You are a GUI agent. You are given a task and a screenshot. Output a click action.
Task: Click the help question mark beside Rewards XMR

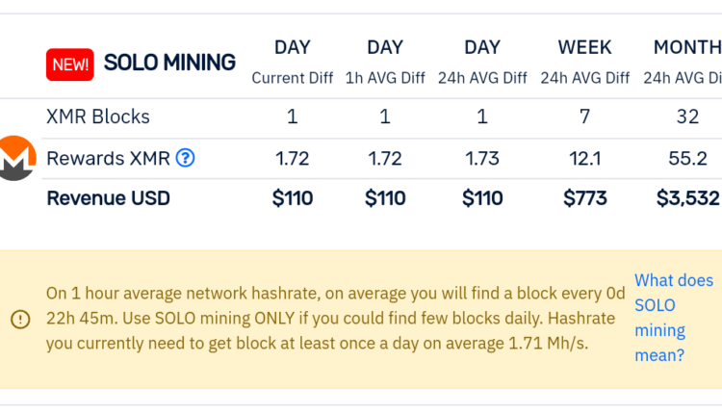pos(186,158)
